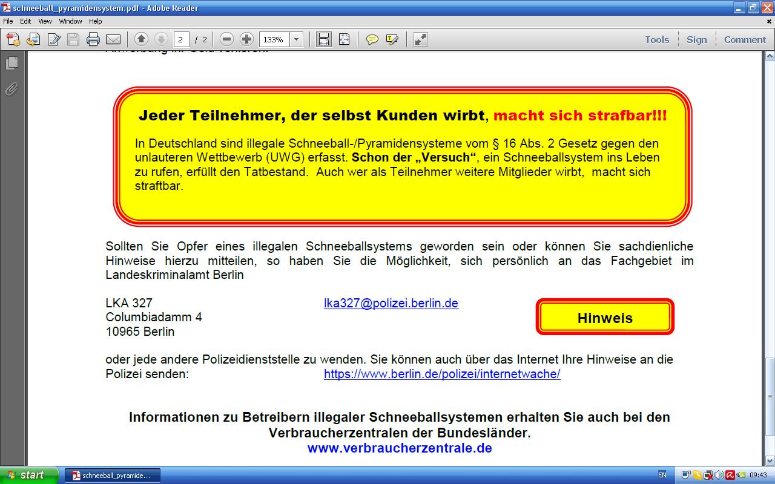Viewport: 775px width, 484px height.
Task: Click the Print file icon
Action: (x=93, y=40)
